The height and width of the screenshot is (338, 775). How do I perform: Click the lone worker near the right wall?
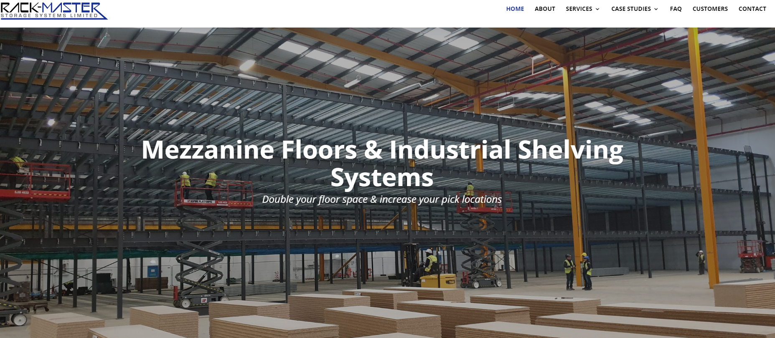(701, 262)
